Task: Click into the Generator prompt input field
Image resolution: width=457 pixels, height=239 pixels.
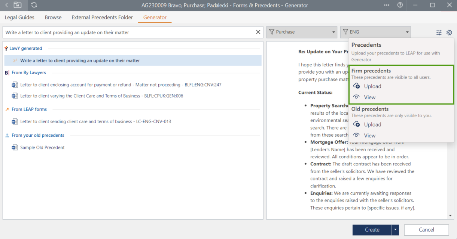Action: (x=127, y=32)
